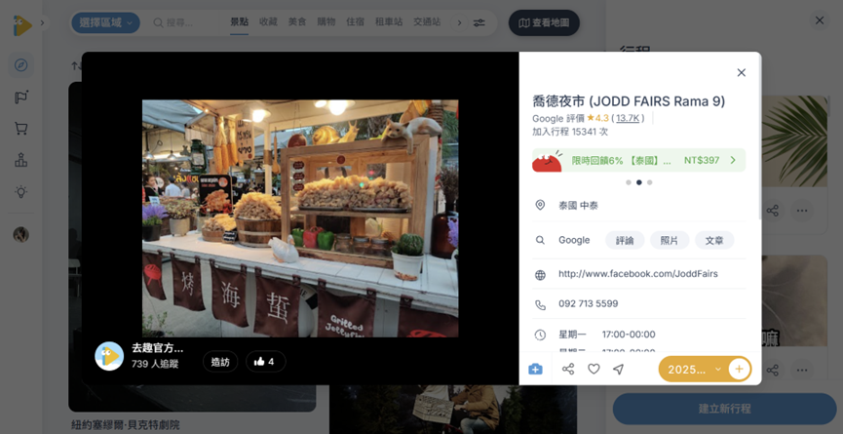
Task: Open Google 照片 photos
Action: pos(670,240)
